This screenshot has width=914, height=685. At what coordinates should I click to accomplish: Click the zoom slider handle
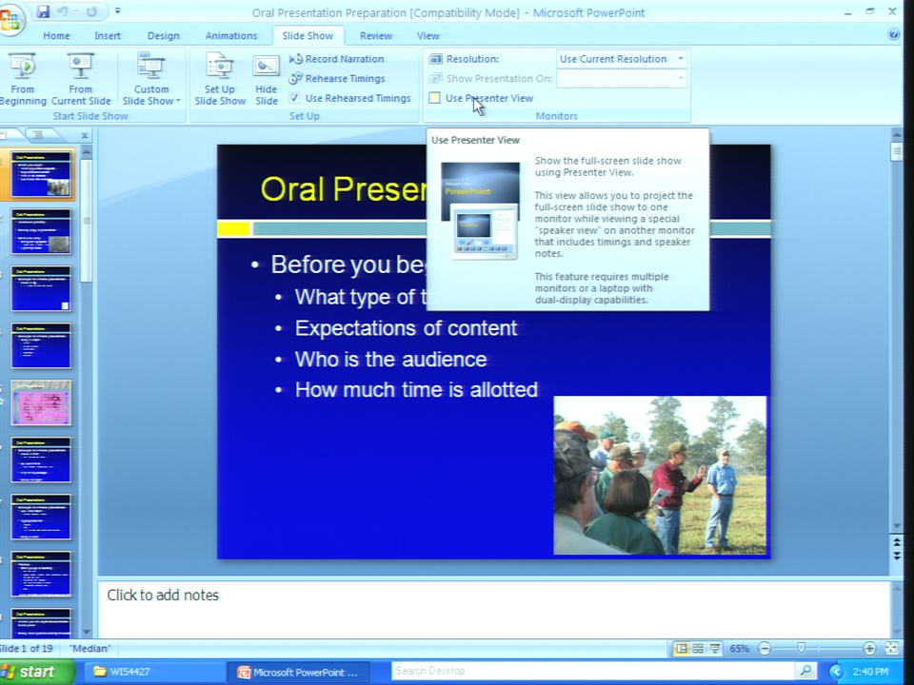tap(801, 648)
